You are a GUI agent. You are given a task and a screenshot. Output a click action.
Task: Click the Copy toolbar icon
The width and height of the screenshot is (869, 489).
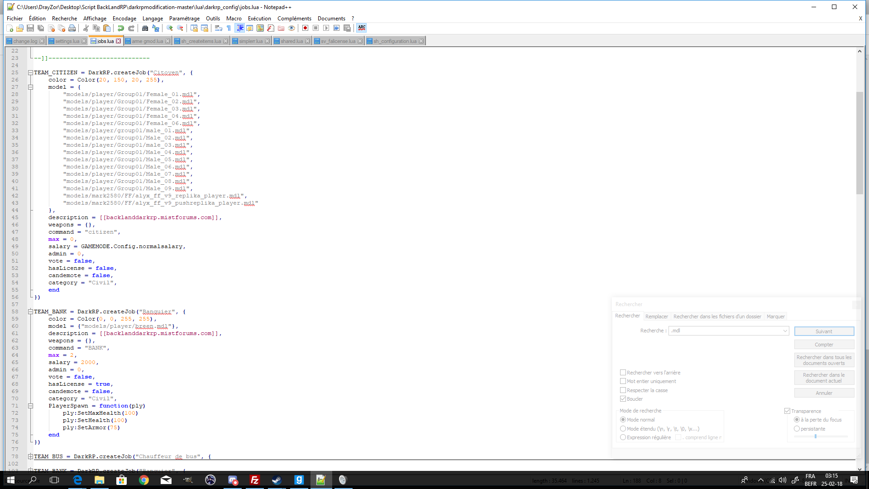(x=96, y=28)
